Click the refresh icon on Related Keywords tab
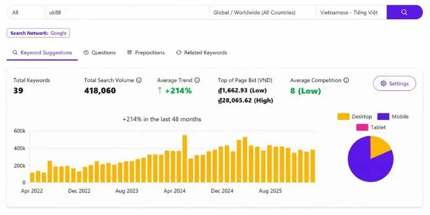The image size is (430, 215). [179, 52]
